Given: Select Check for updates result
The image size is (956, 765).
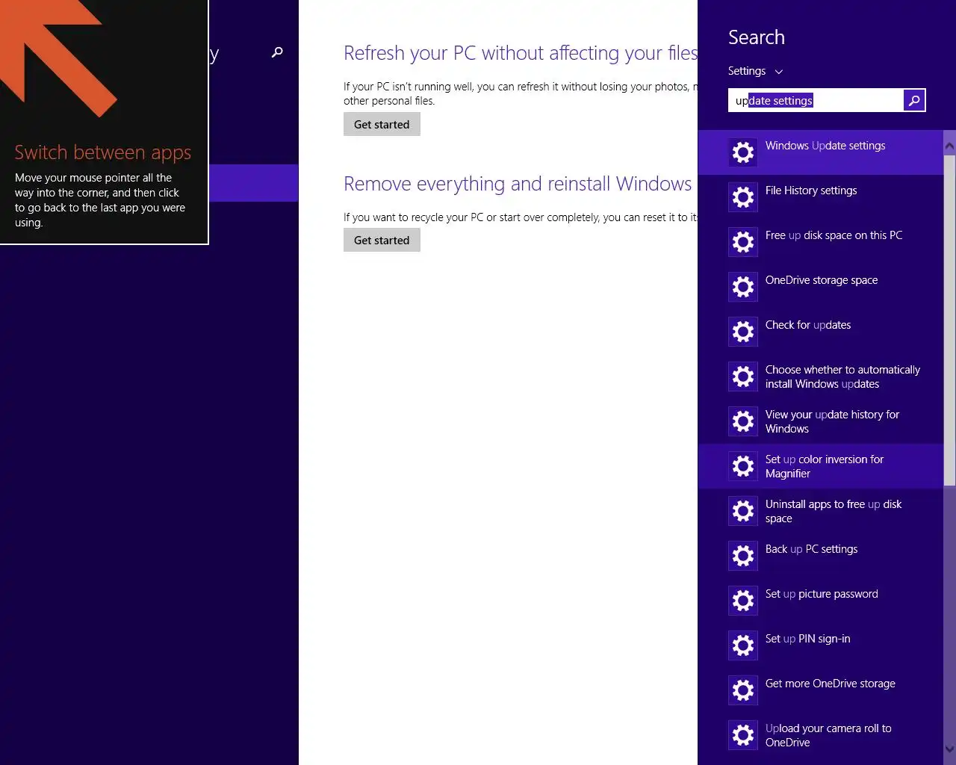Looking at the screenshot, I should tap(821, 332).
